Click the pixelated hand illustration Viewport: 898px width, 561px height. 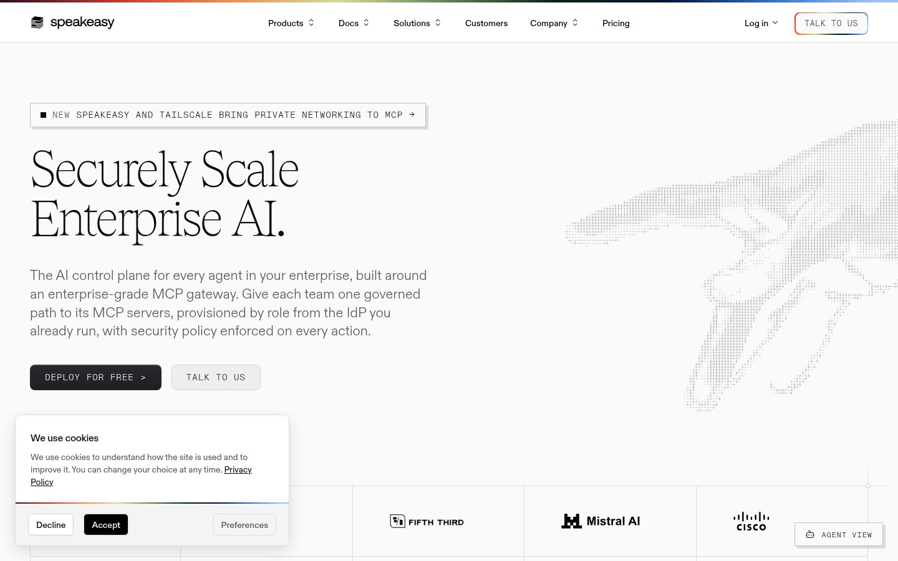click(731, 265)
